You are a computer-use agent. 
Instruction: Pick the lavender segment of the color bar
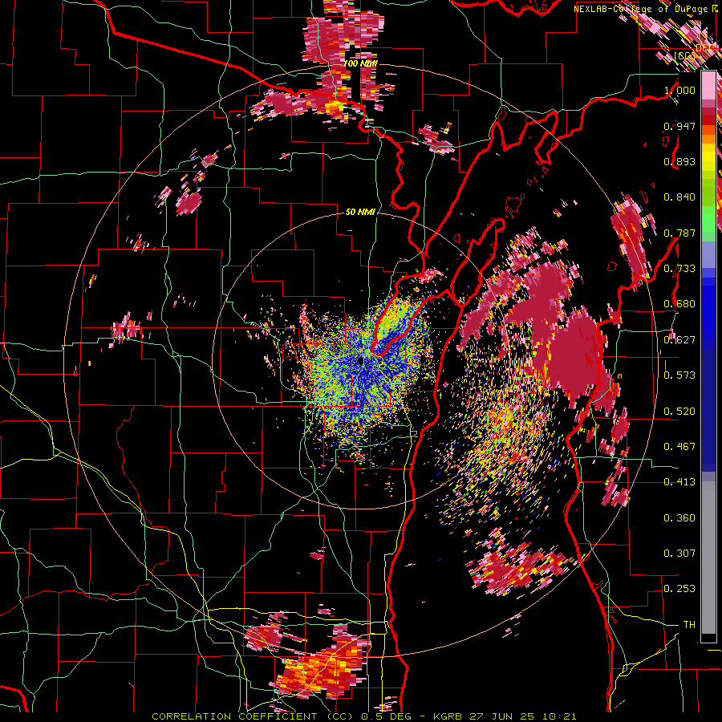tap(708, 254)
